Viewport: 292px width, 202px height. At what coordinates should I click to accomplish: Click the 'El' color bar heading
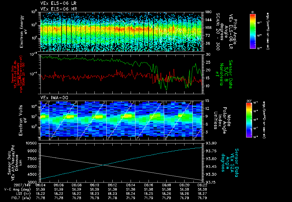(x=253, y=12)
